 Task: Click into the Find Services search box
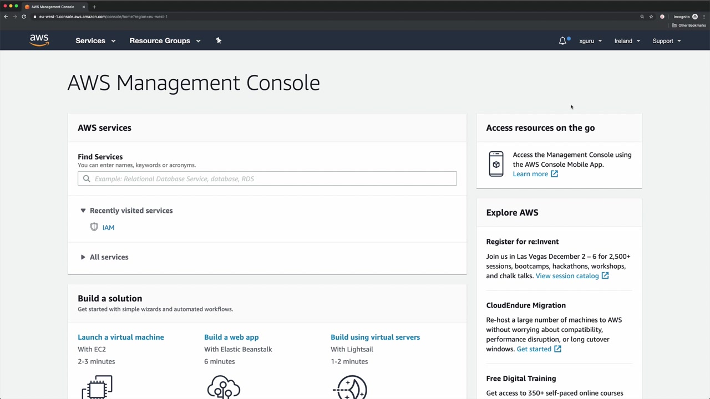[x=272, y=178]
